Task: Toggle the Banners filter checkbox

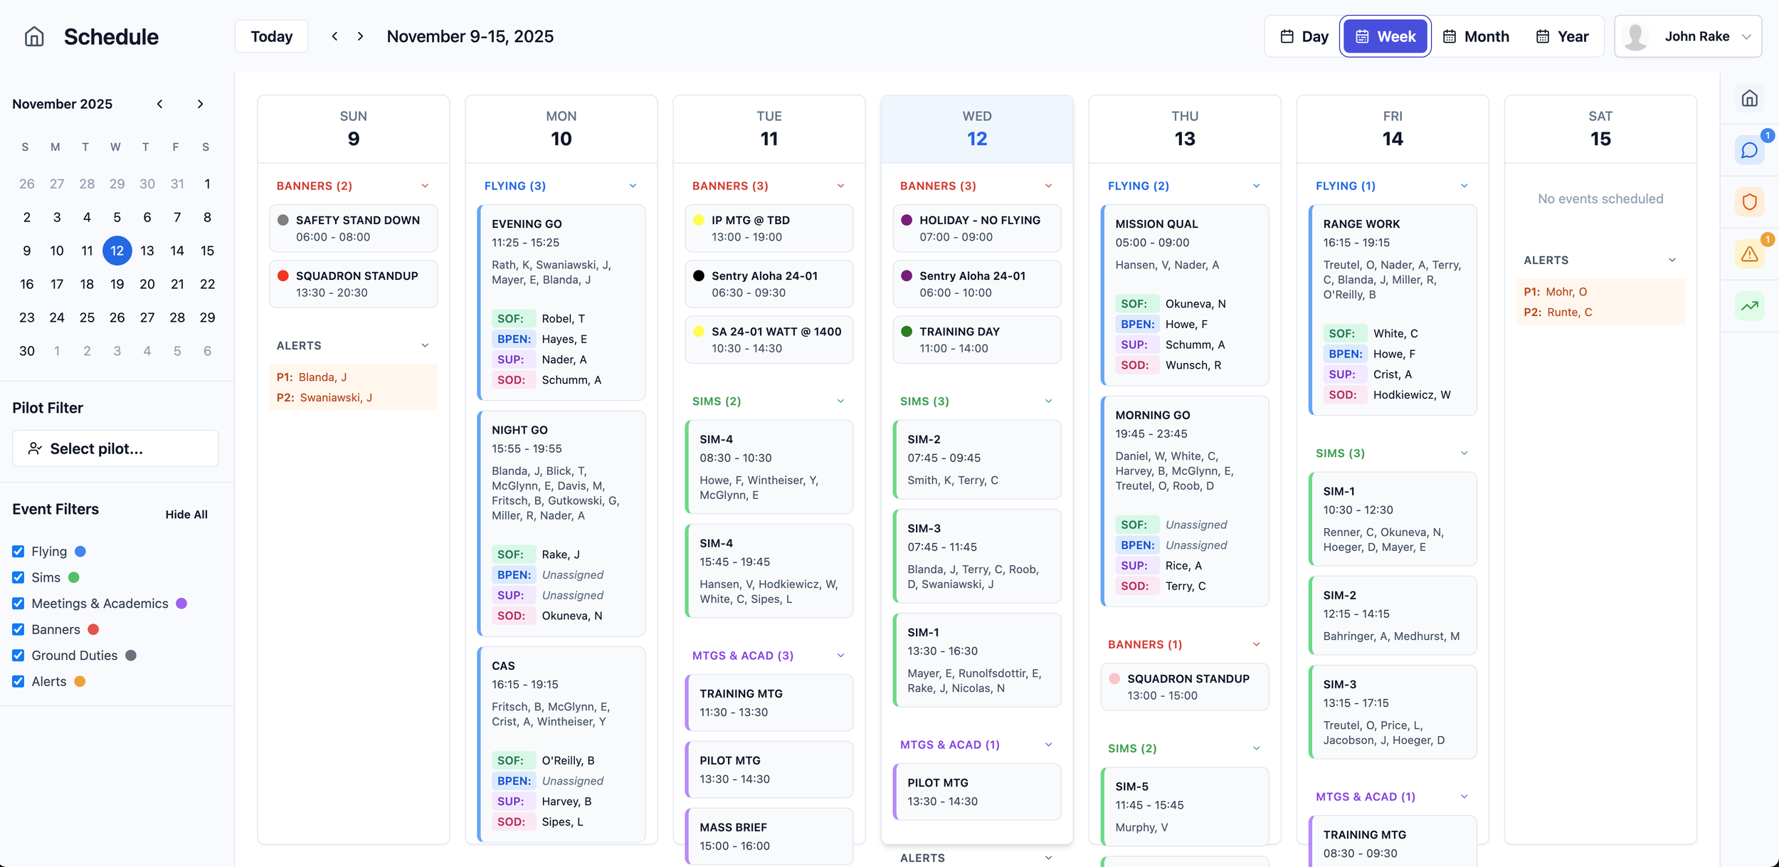Action: tap(19, 629)
